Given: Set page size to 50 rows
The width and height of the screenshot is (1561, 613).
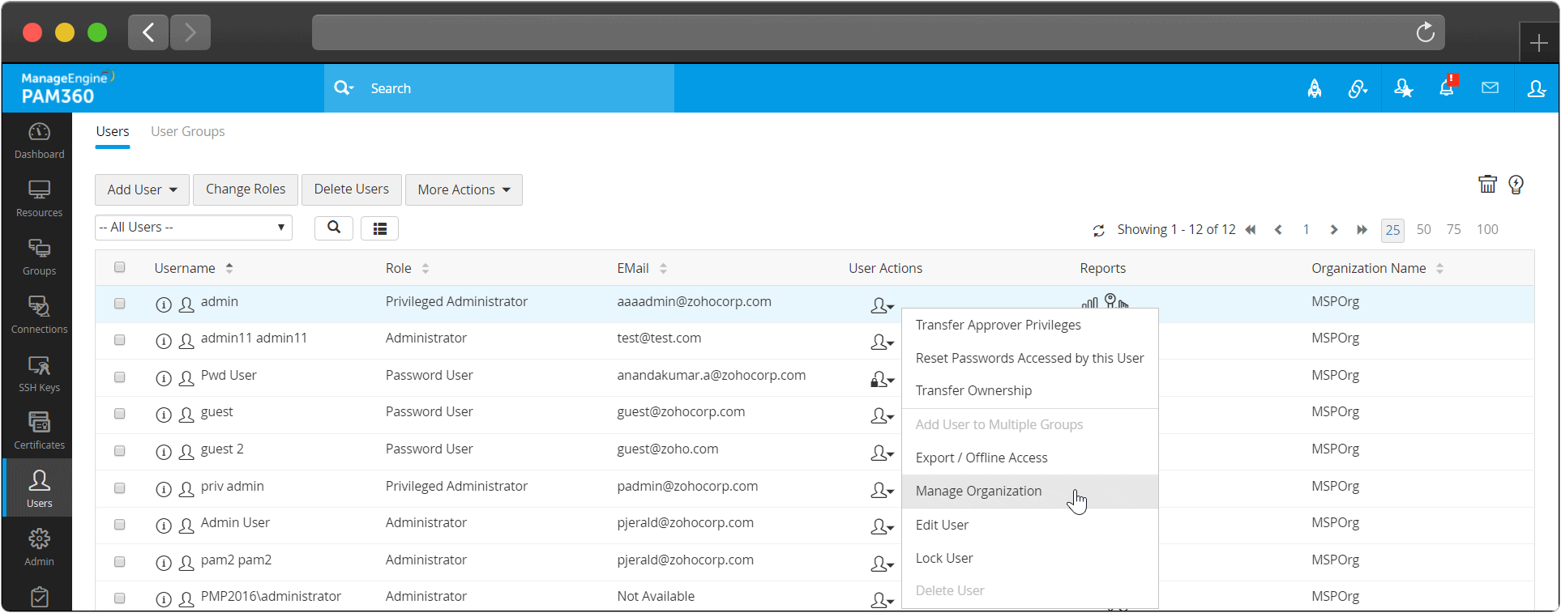Looking at the screenshot, I should pos(1423,229).
